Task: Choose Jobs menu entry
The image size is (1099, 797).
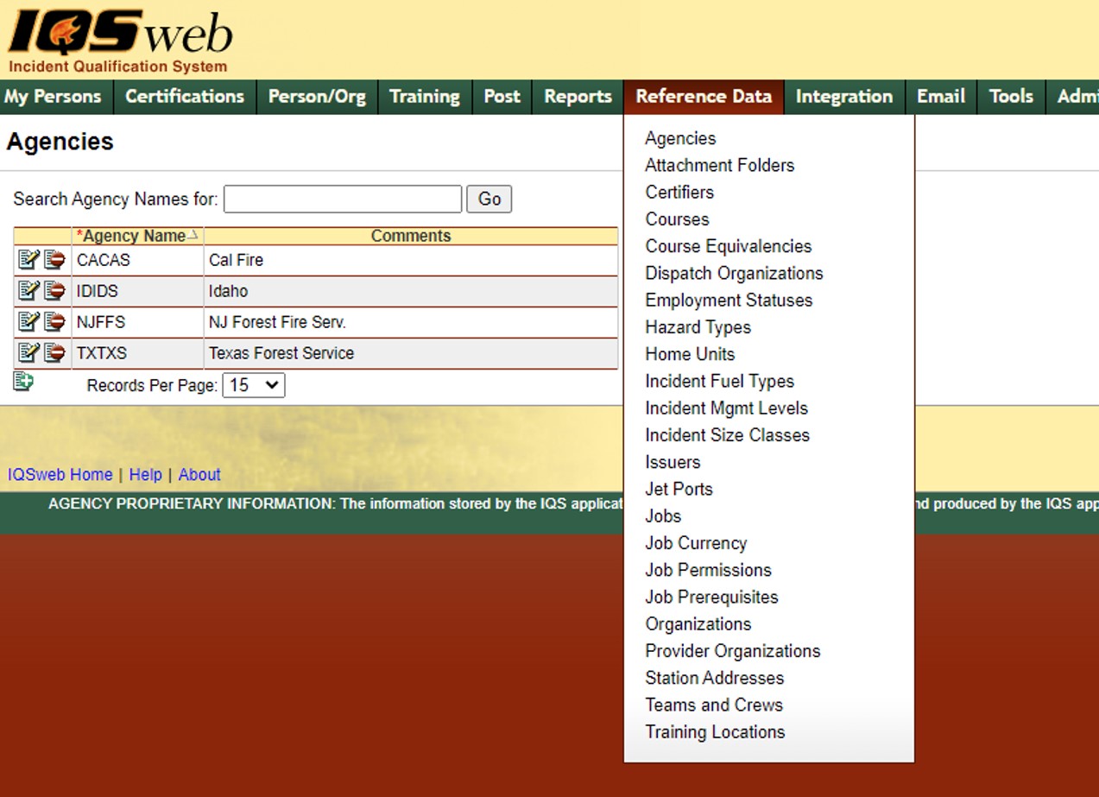Action: pos(663,516)
